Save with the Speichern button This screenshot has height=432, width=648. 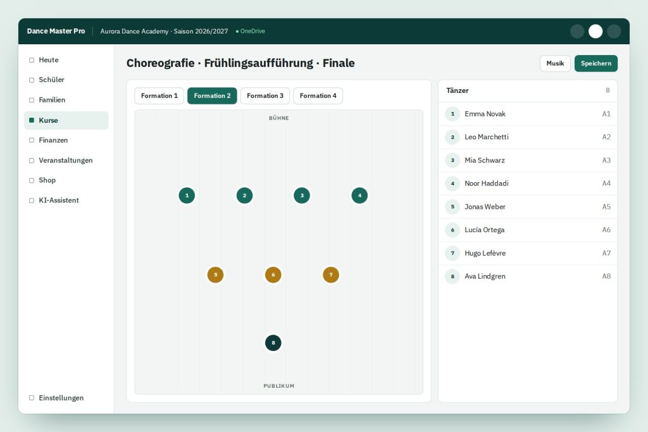click(596, 63)
